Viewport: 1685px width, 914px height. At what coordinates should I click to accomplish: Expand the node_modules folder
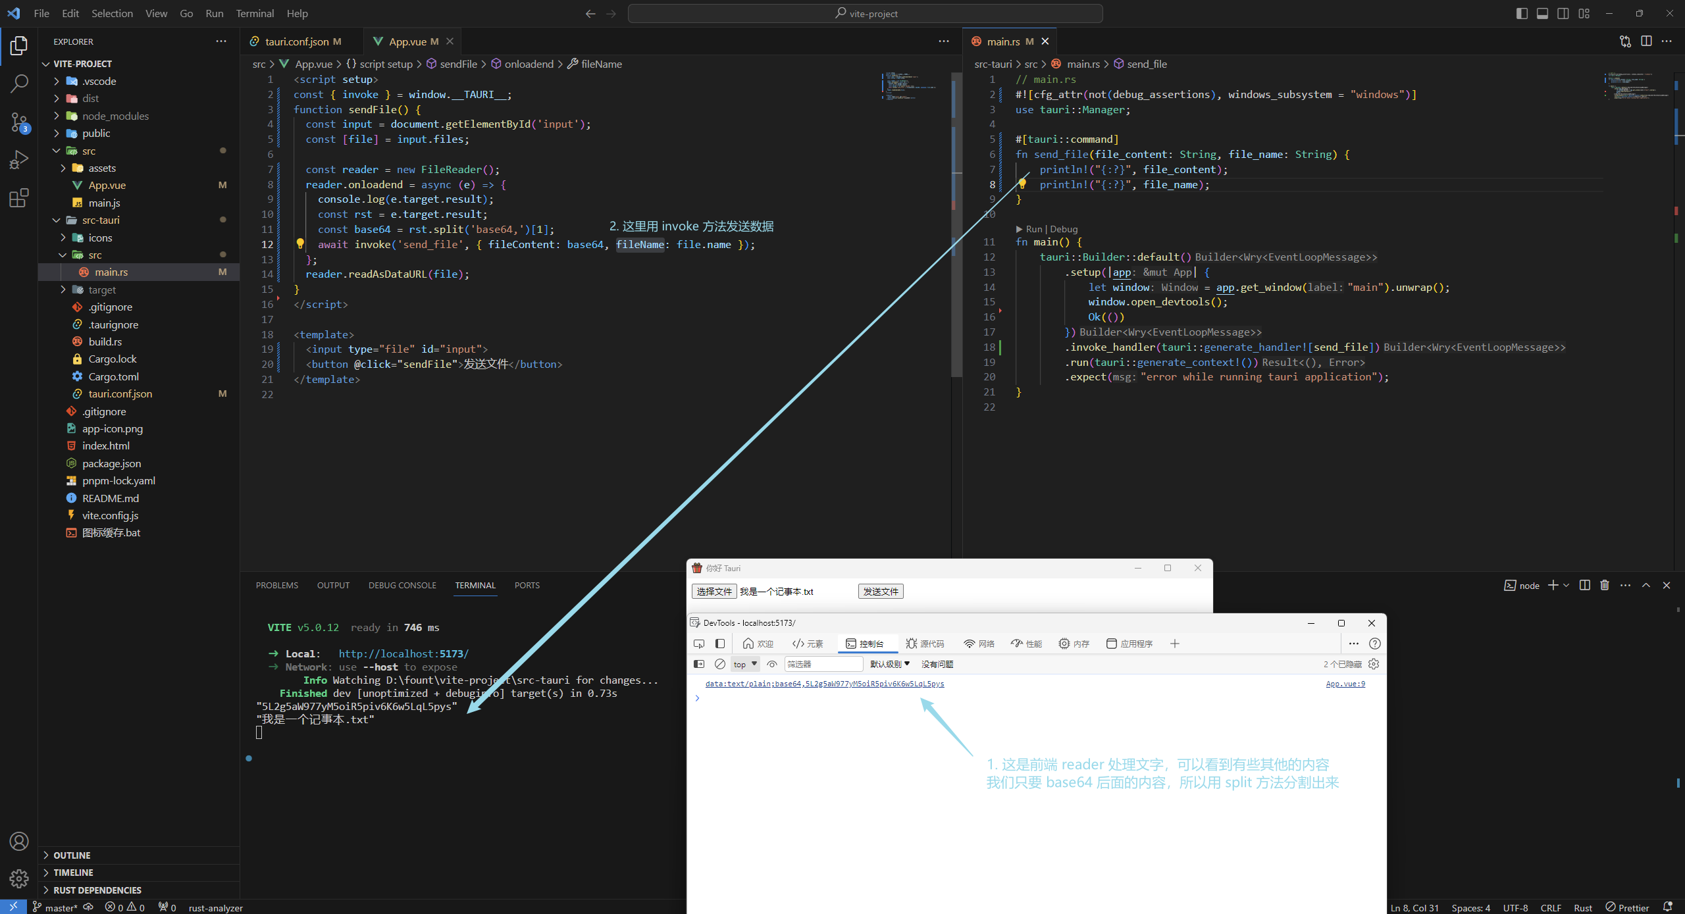(x=139, y=116)
